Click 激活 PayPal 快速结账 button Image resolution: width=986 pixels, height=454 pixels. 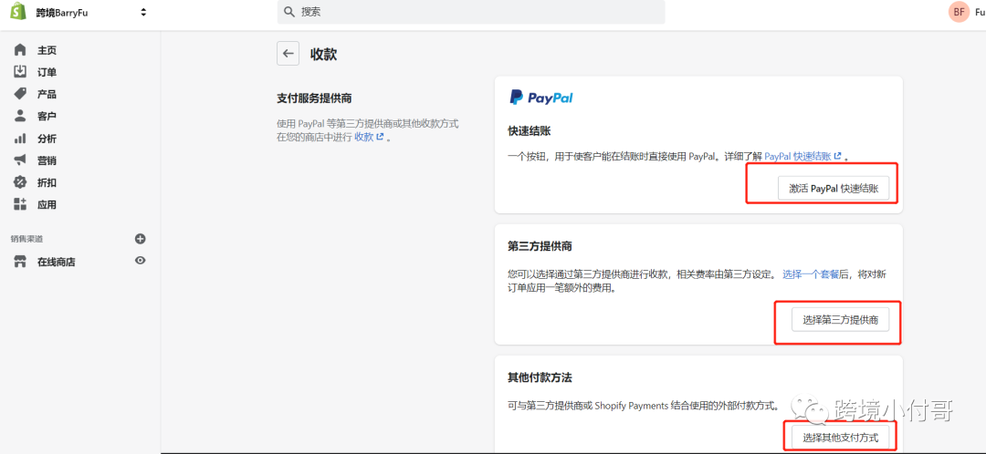pos(834,189)
